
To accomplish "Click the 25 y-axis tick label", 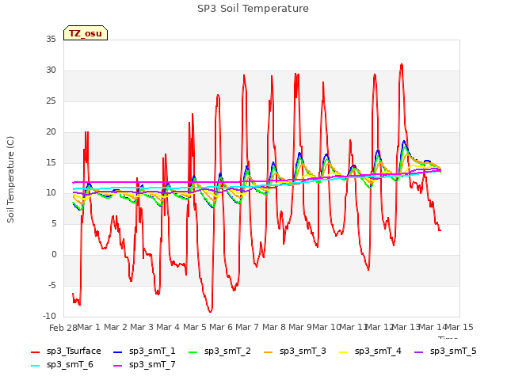I will pyautogui.click(x=51, y=101).
